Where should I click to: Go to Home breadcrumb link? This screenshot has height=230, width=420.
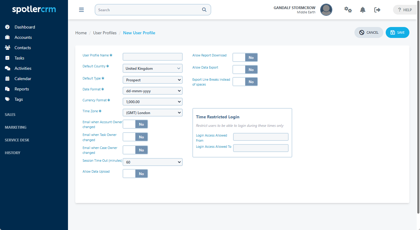point(81,33)
